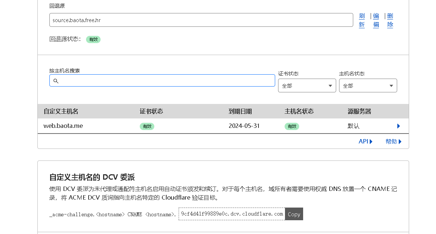Click the 有效 hostname status badge in the table

[292, 126]
